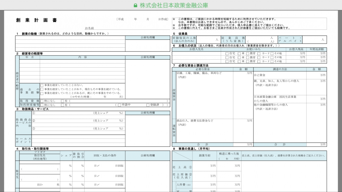Click the 常勤役員の人数 count field

[x=208, y=39]
